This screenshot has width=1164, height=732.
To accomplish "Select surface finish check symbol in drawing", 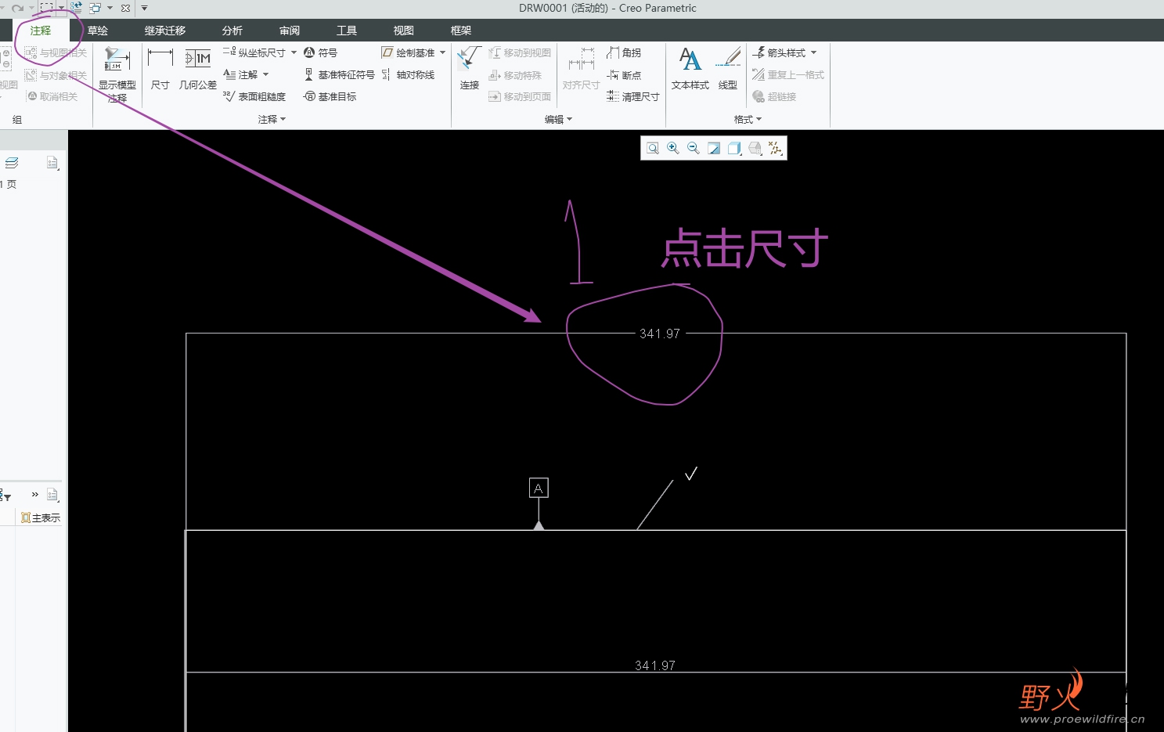I will 691,474.
